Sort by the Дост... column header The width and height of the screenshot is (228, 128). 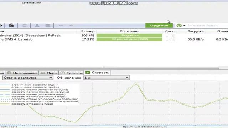(x=171, y=31)
